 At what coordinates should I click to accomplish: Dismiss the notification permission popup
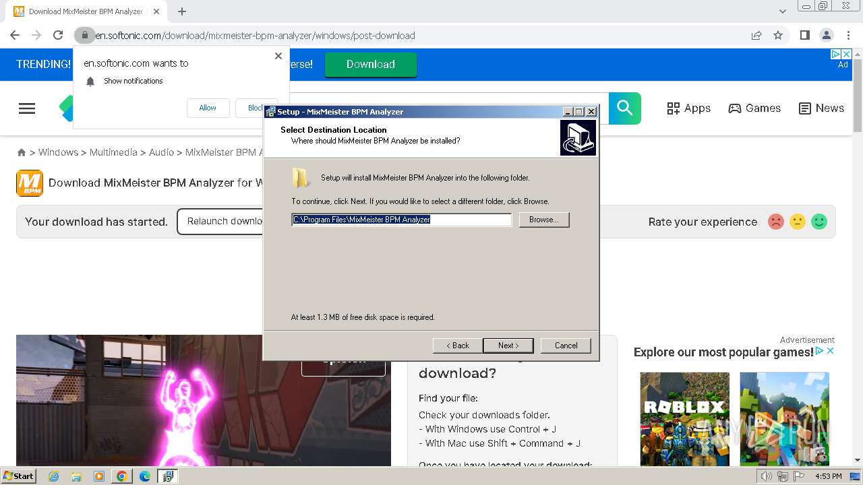(278, 56)
